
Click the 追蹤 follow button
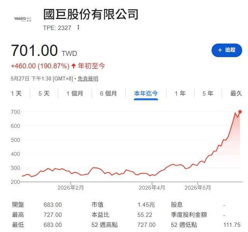(227, 50)
